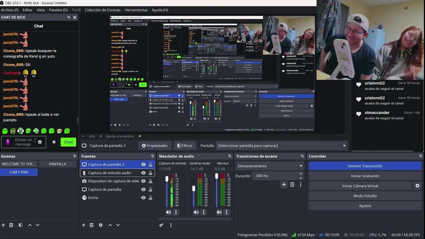Open Filtros for the selected source

click(185, 145)
